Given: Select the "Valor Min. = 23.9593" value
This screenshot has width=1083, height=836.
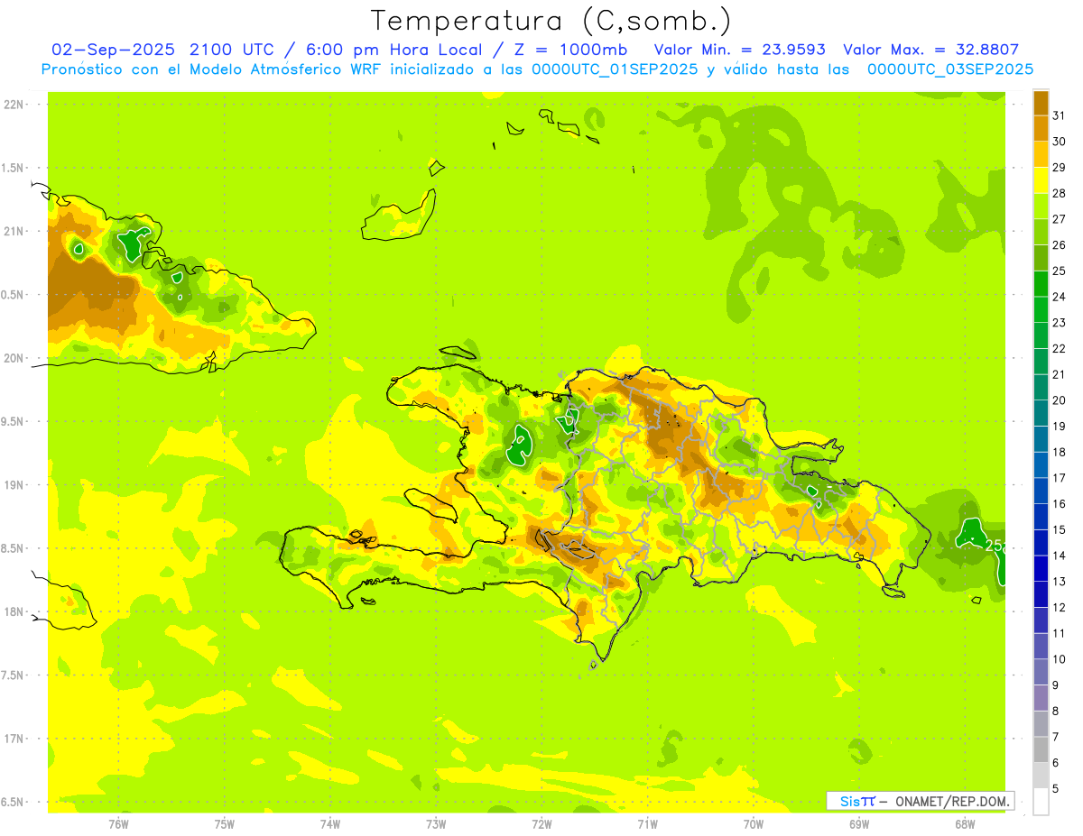Looking at the screenshot, I should click(739, 51).
